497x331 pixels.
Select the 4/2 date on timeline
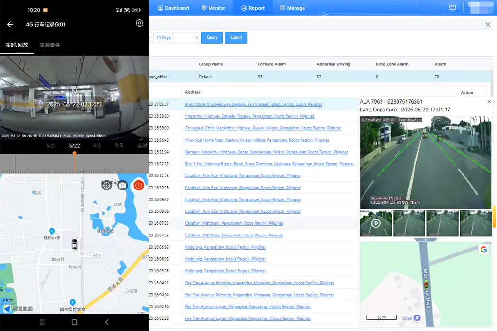click(x=97, y=146)
